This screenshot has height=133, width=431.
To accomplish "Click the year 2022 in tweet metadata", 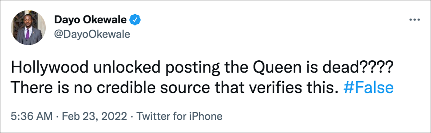I will tap(116, 116).
